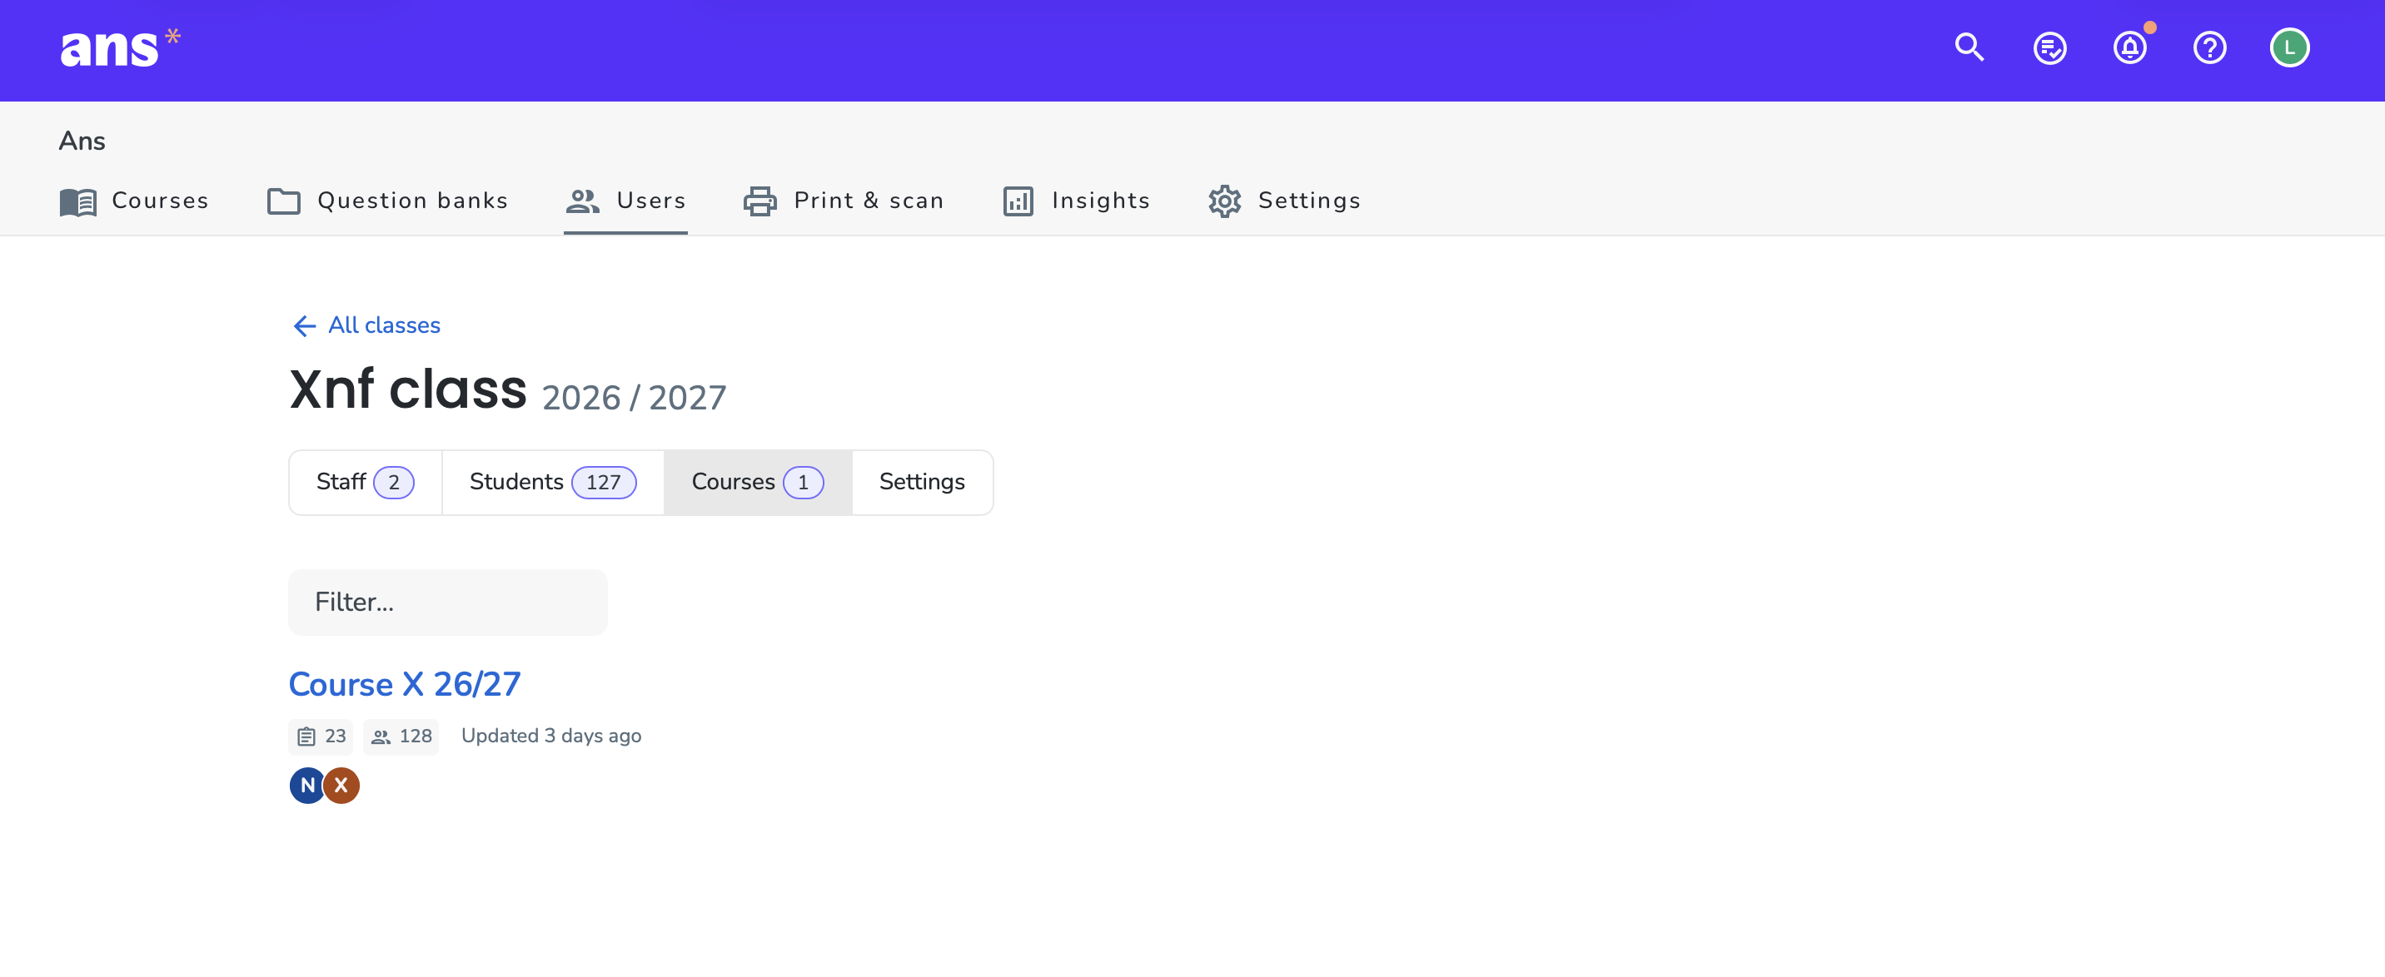This screenshot has width=2385, height=977.
Task: Open the help question mark icon
Action: [x=2210, y=47]
